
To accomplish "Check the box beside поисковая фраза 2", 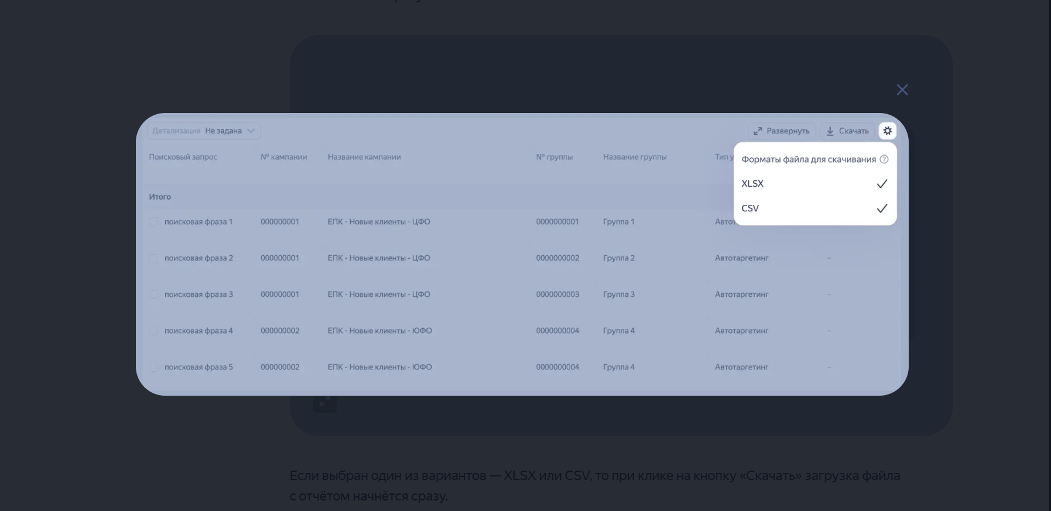I will pos(153,258).
